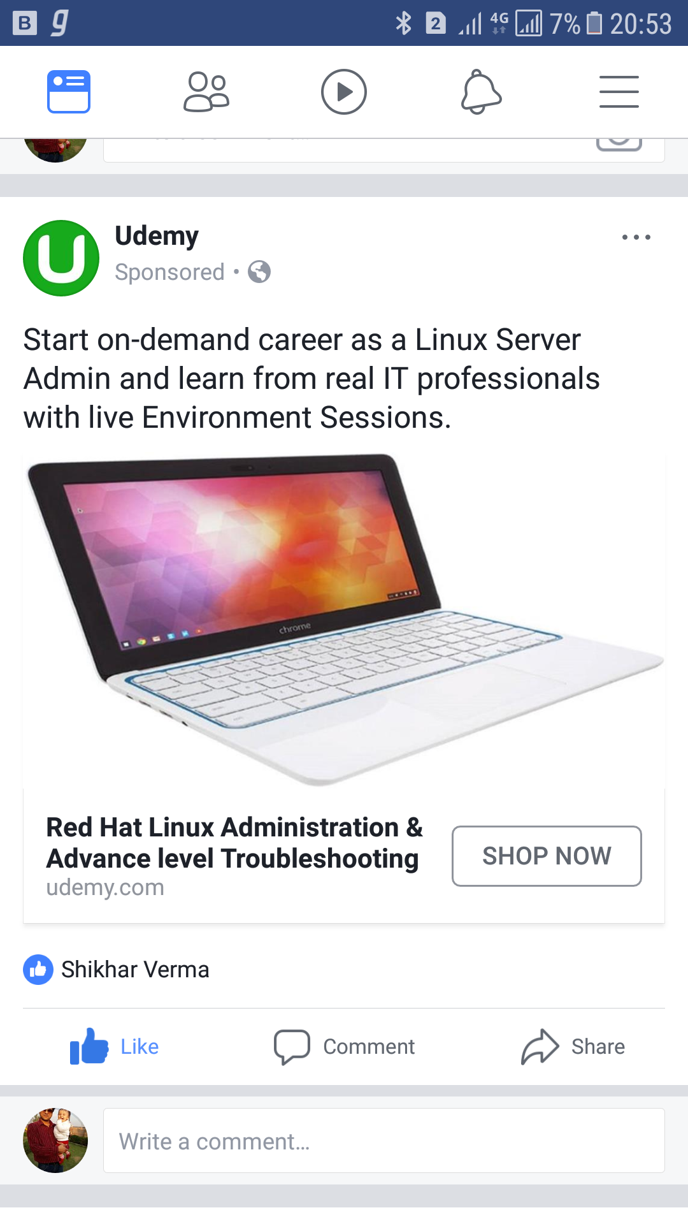Open Red Hat Linux Administration course title
The height and width of the screenshot is (1224, 688).
234,843
